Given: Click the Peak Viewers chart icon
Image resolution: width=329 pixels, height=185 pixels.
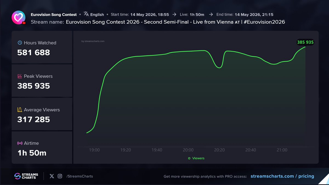Looking at the screenshot, I should click(20, 76).
